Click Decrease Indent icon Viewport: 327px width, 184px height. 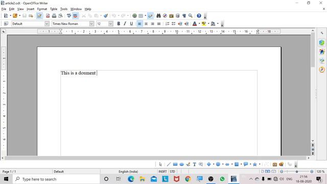click(180, 24)
